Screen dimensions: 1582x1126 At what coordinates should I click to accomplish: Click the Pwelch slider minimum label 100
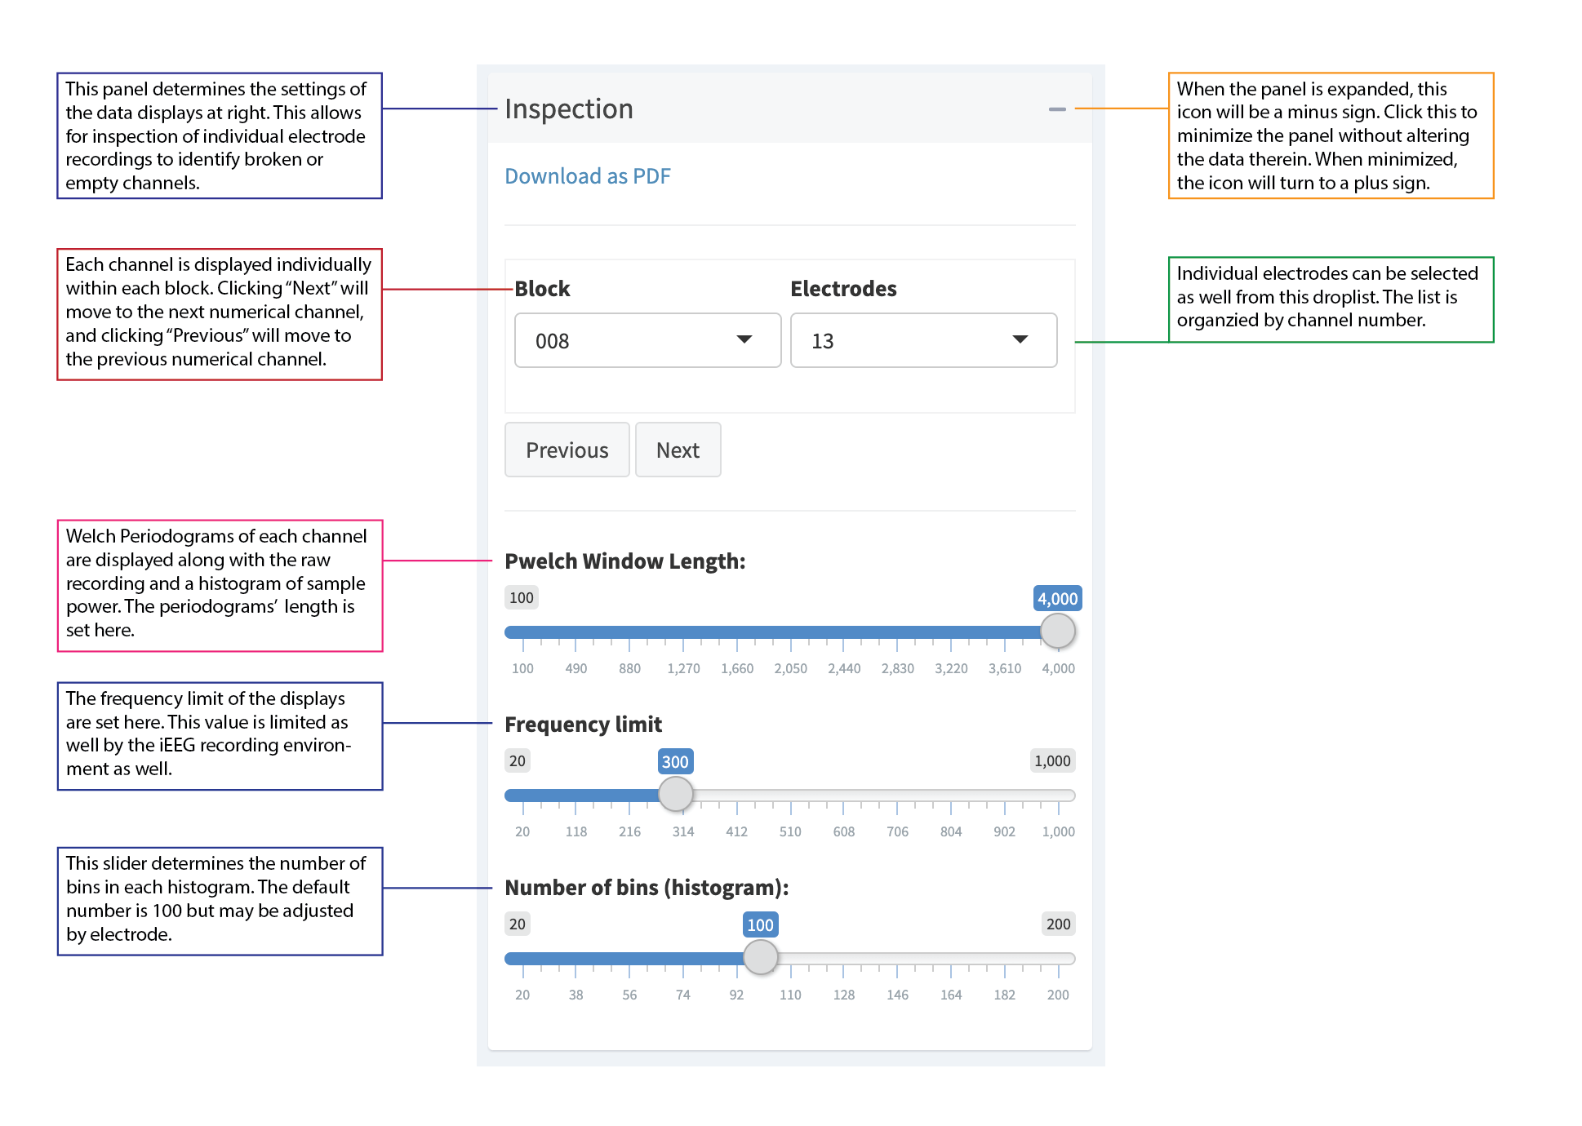521,598
